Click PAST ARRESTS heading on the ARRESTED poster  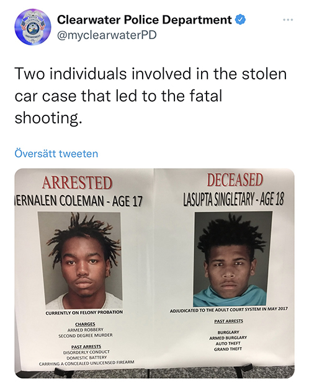tap(86, 346)
